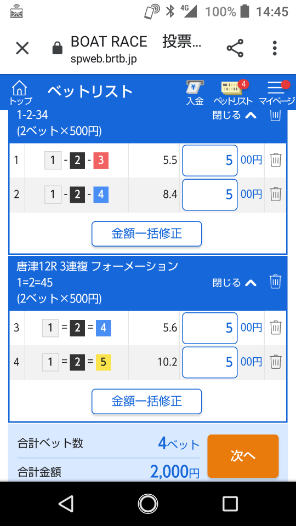Open the browser three-dot overflow menu
This screenshot has height=526, width=296.
[275, 48]
